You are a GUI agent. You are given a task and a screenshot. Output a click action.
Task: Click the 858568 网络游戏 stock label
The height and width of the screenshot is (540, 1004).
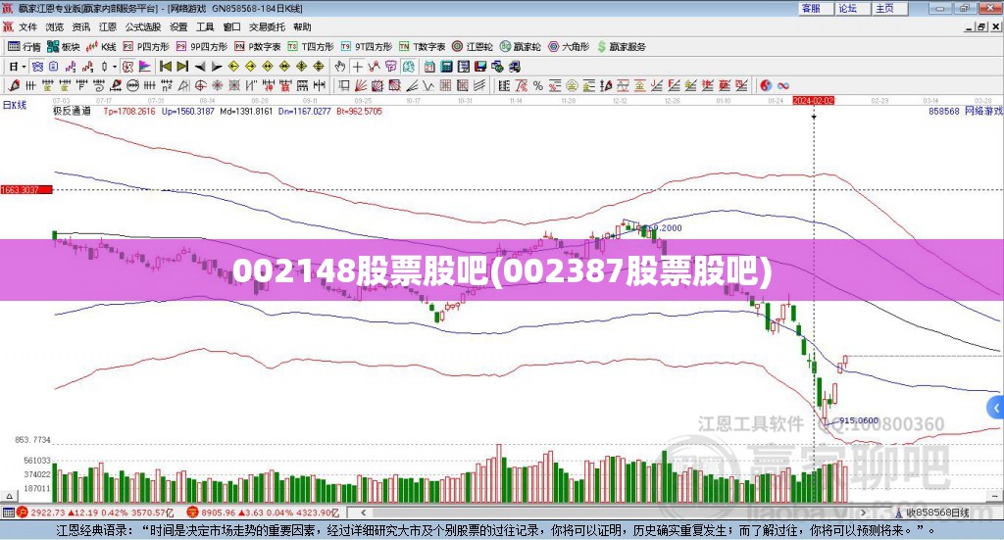[x=966, y=112]
